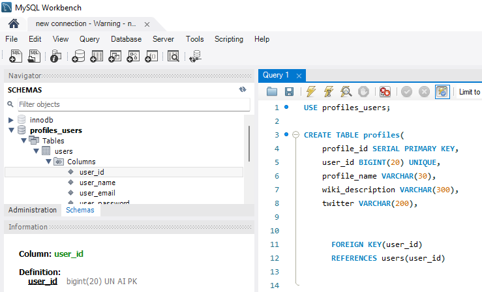Open the View menu

[x=61, y=39]
